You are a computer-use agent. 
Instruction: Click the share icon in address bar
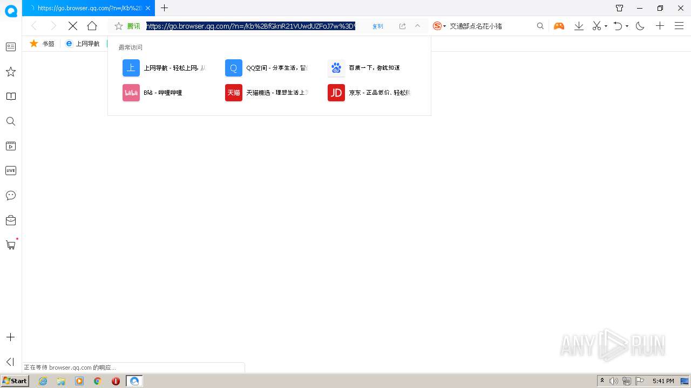(402, 26)
